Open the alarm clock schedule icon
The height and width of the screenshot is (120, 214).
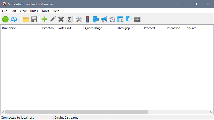pos(112,19)
